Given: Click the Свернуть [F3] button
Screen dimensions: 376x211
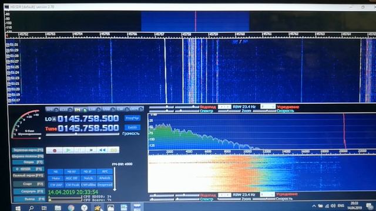Looking at the screenshot, I should [29, 192].
